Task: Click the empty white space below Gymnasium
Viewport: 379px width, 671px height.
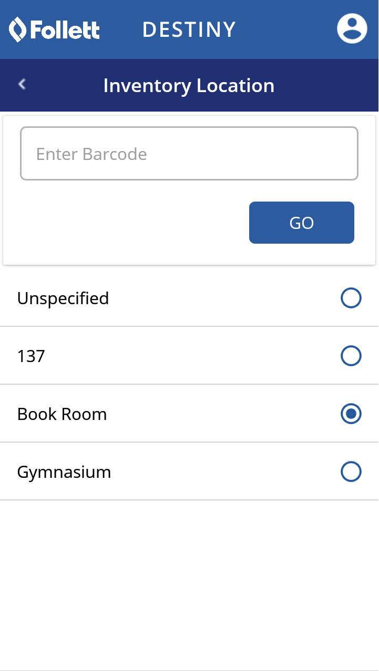Action: click(x=189, y=579)
